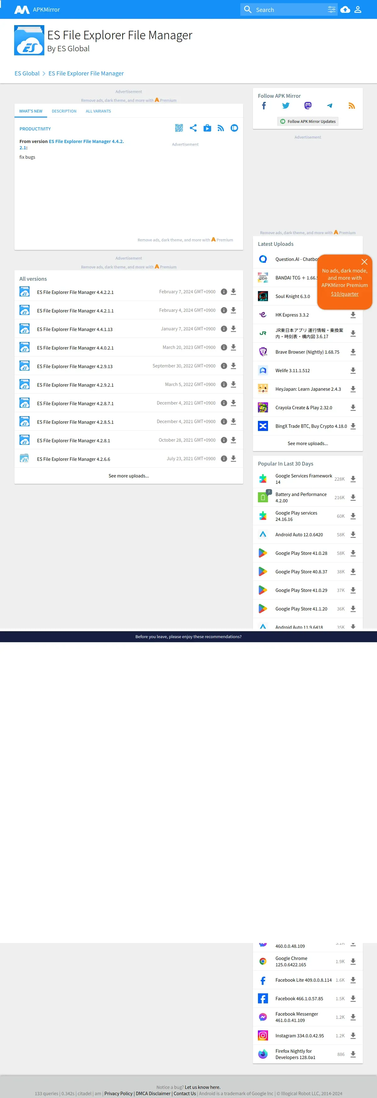Switch to the Description tab
Viewport: 377px width, 1098px height.
coord(64,111)
